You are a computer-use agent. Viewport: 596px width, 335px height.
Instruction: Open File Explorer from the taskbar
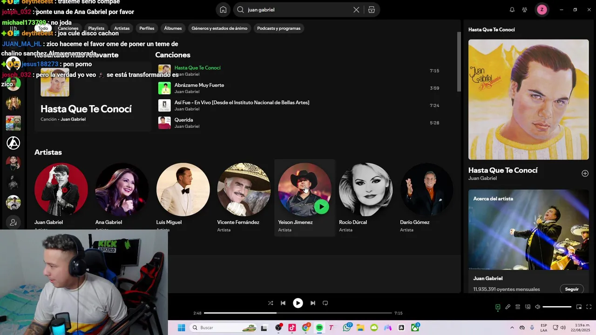pyautogui.click(x=360, y=328)
